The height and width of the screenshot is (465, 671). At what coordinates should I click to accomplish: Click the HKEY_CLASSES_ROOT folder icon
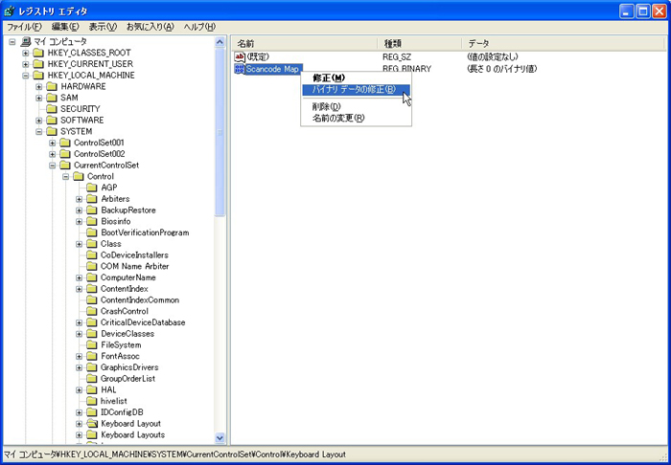(38, 53)
